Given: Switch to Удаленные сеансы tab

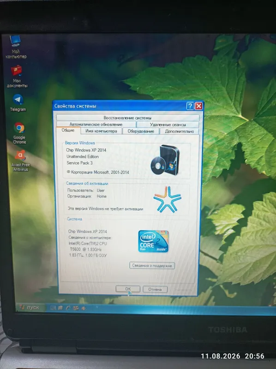Looking at the screenshot, I should pos(168,125).
